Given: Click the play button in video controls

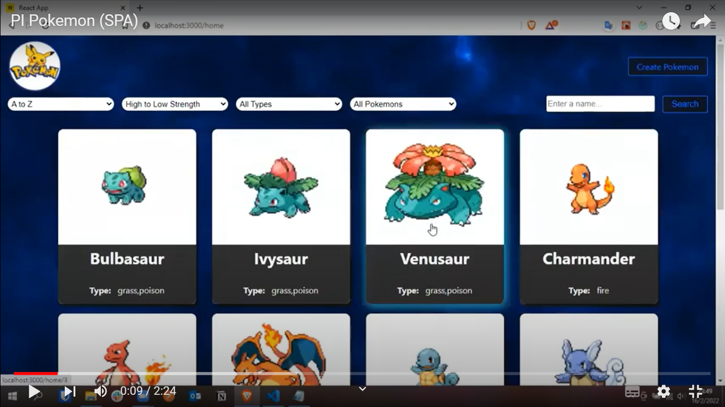Looking at the screenshot, I should (x=34, y=392).
